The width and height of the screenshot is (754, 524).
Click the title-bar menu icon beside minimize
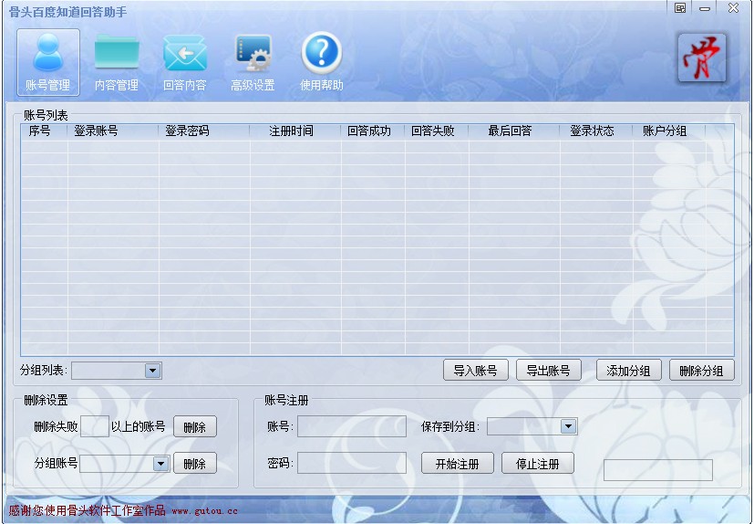tap(680, 7)
